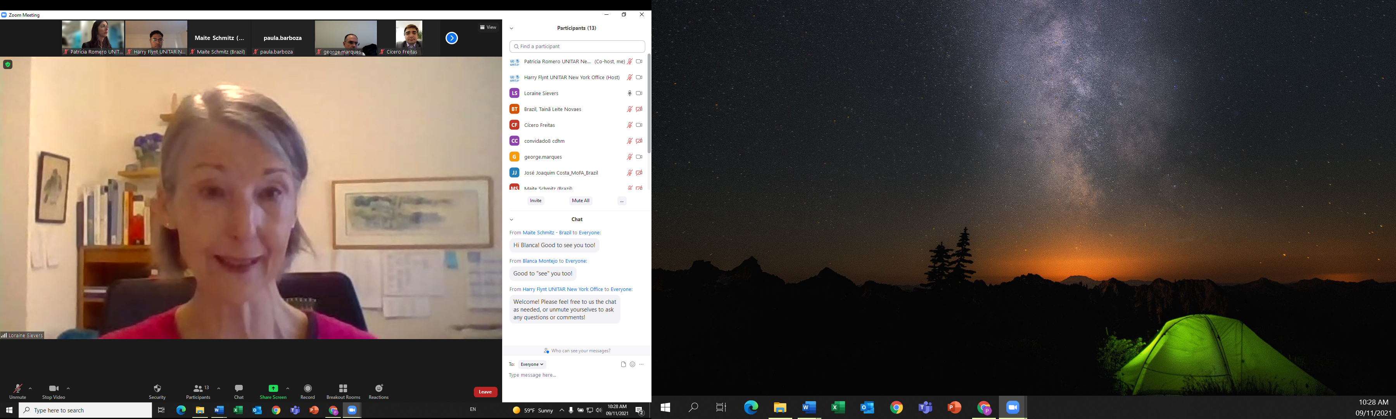1396x419 pixels.
Task: Click the red Leave button
Action: click(x=485, y=392)
